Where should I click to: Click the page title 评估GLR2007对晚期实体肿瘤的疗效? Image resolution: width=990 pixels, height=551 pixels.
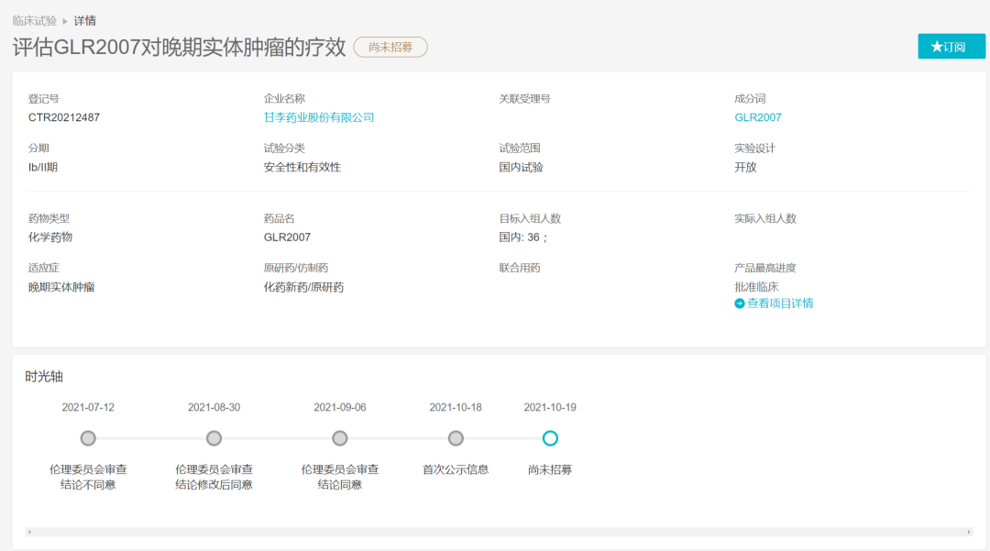point(180,48)
